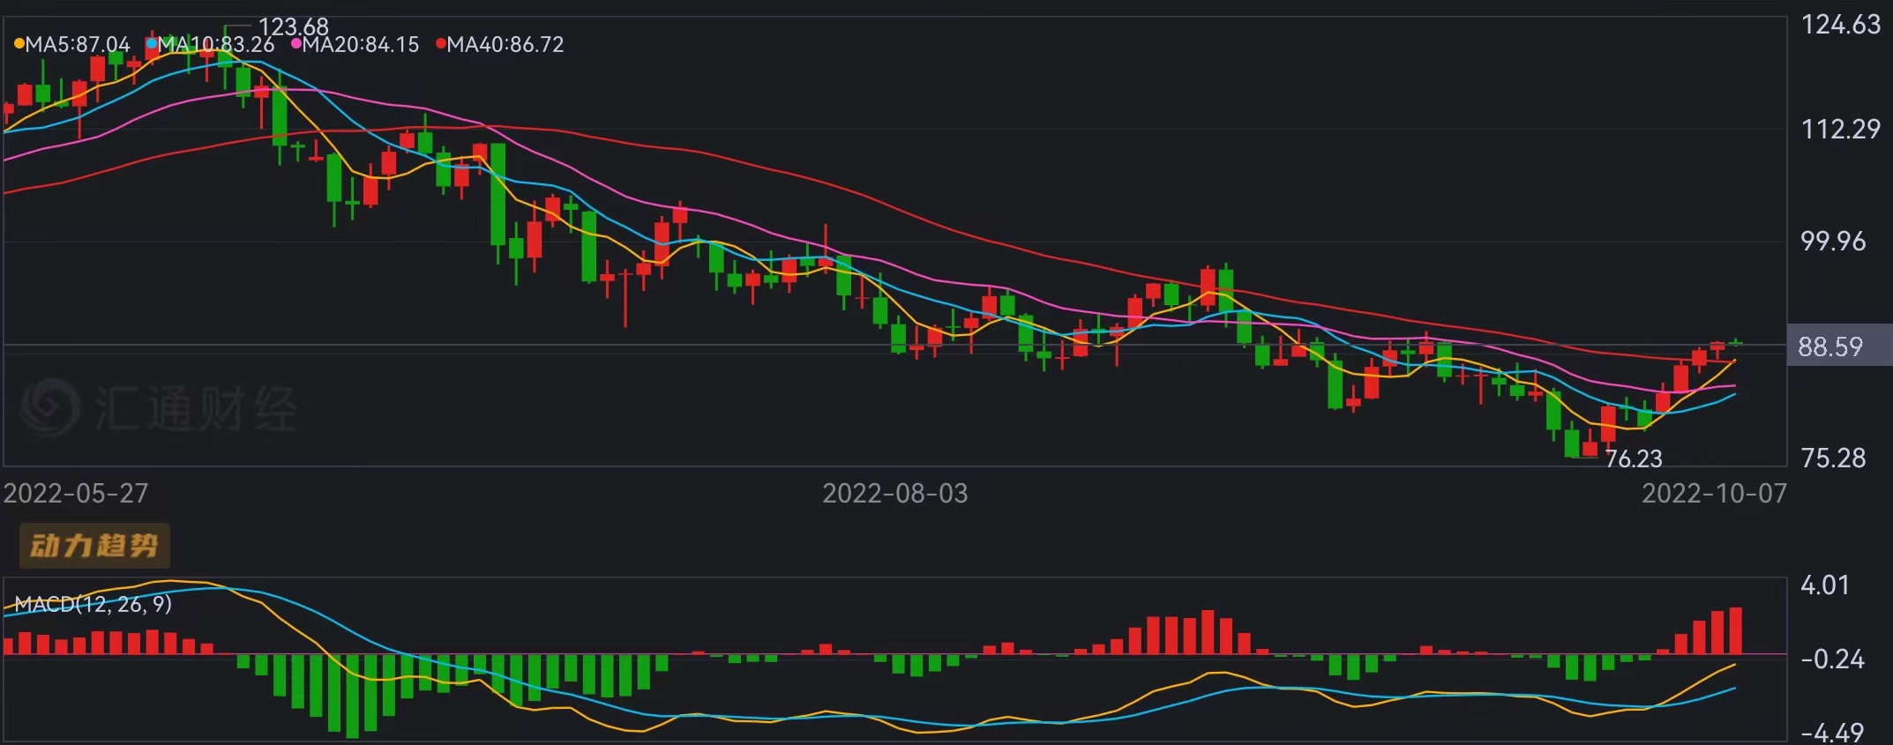Select the MA5:87.04 indicator label
Viewport: 1893px width, 745px height.
coord(78,44)
